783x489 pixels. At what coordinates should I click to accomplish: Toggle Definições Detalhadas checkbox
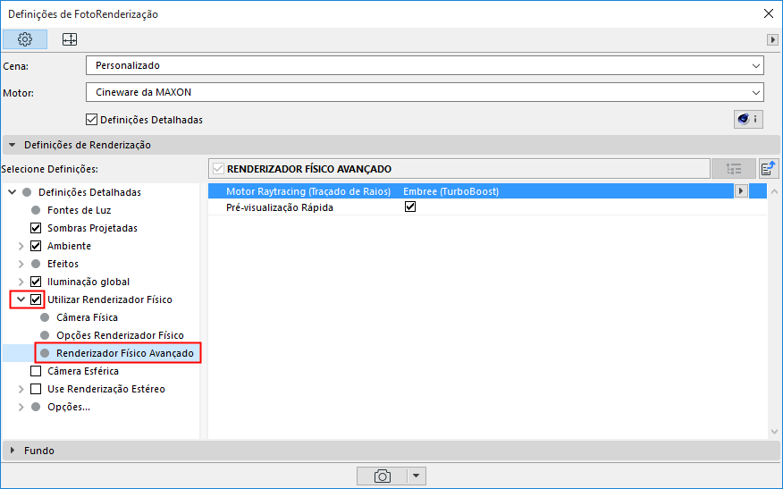coord(91,120)
